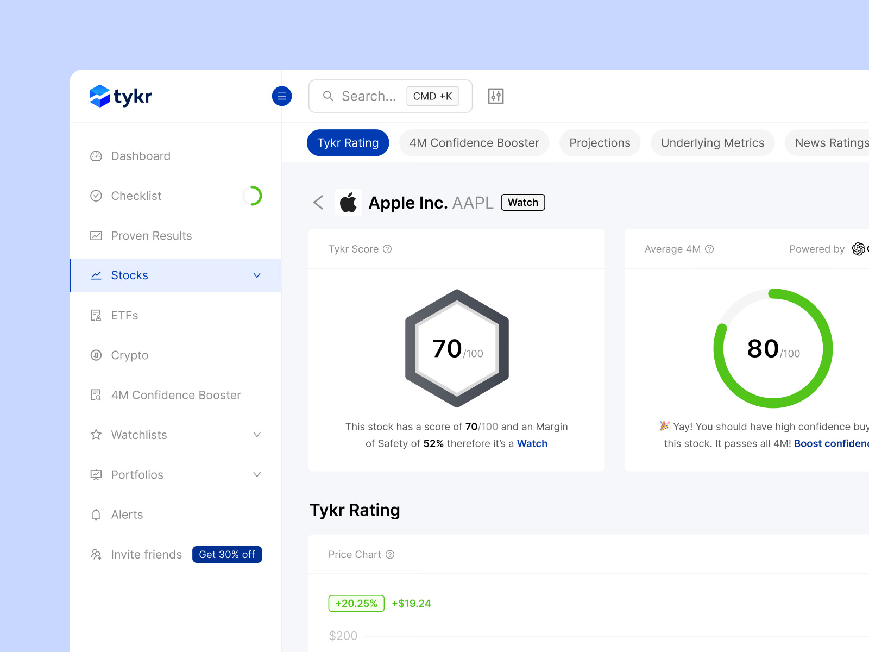Click the Proven Results chart icon
Viewport: 869px width, 652px height.
(96, 236)
